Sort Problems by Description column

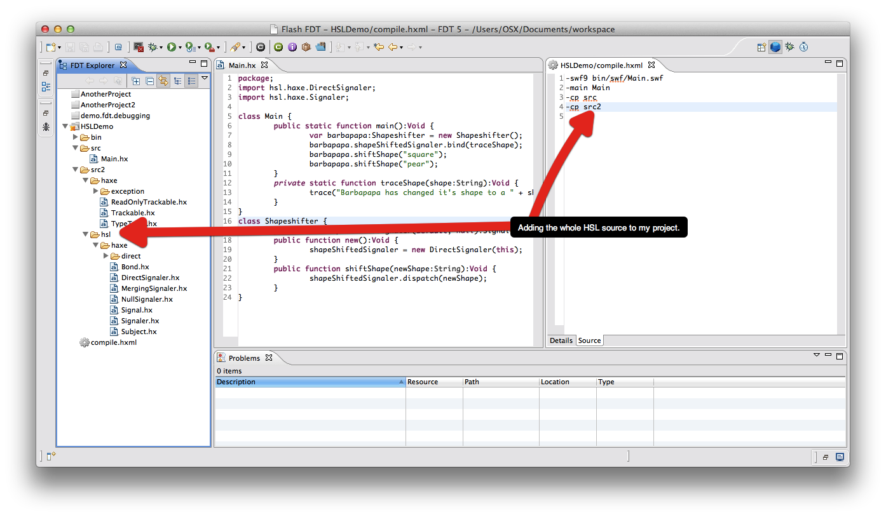tap(310, 382)
